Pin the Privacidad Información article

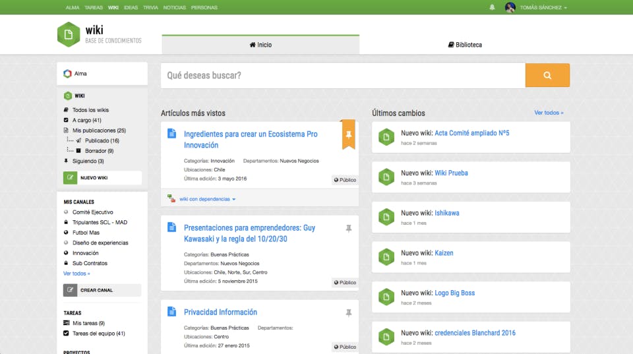pyautogui.click(x=348, y=313)
